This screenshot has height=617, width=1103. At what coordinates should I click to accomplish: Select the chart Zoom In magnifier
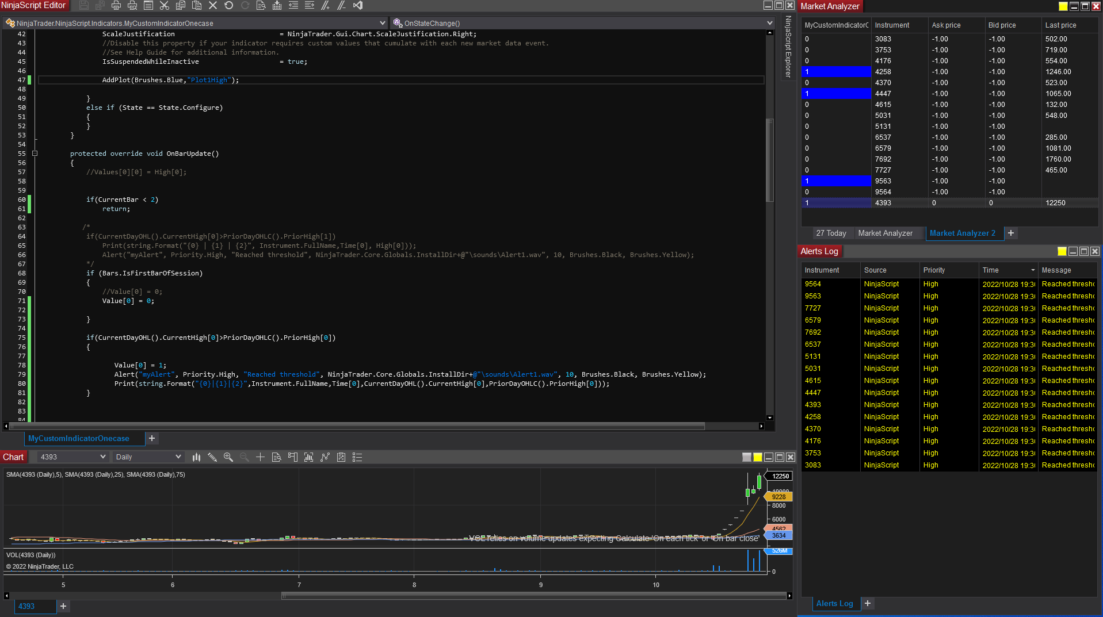tap(228, 457)
